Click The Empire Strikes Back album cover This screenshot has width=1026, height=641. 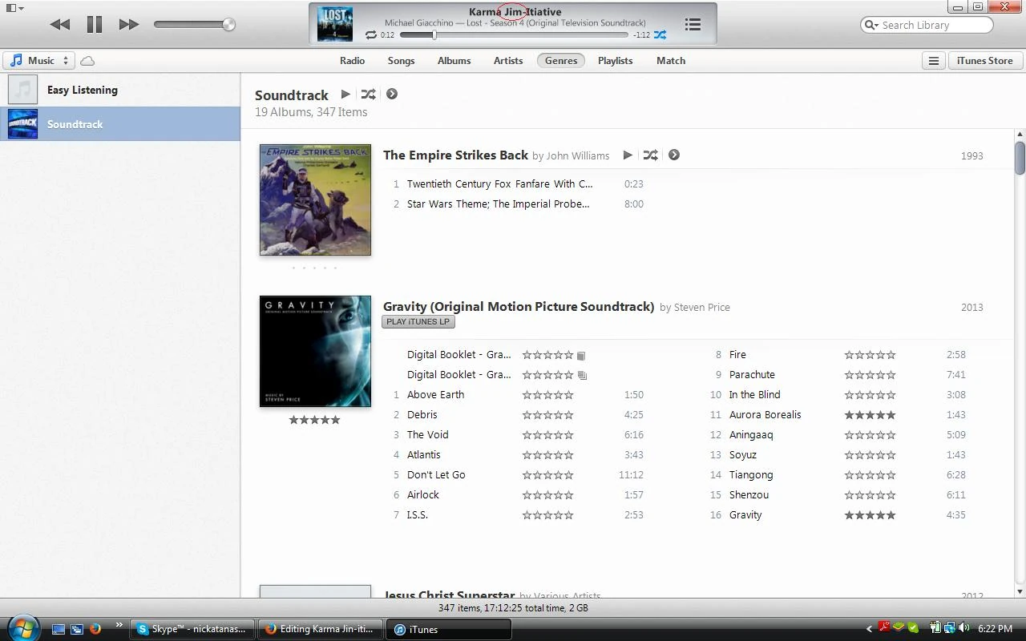(315, 200)
